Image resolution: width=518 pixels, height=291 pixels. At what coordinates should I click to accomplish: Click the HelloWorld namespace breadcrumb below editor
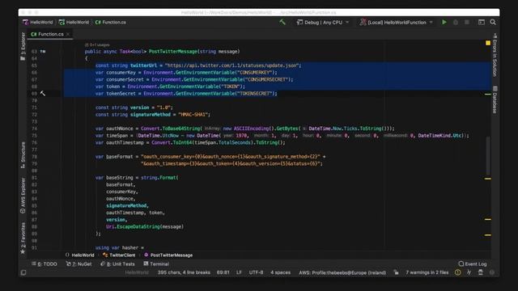click(x=79, y=255)
